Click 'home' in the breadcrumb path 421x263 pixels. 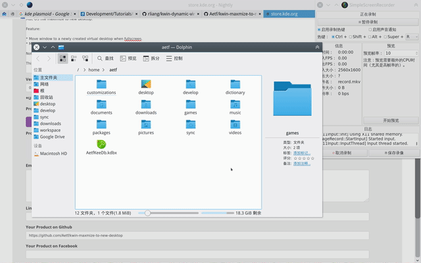(x=94, y=70)
